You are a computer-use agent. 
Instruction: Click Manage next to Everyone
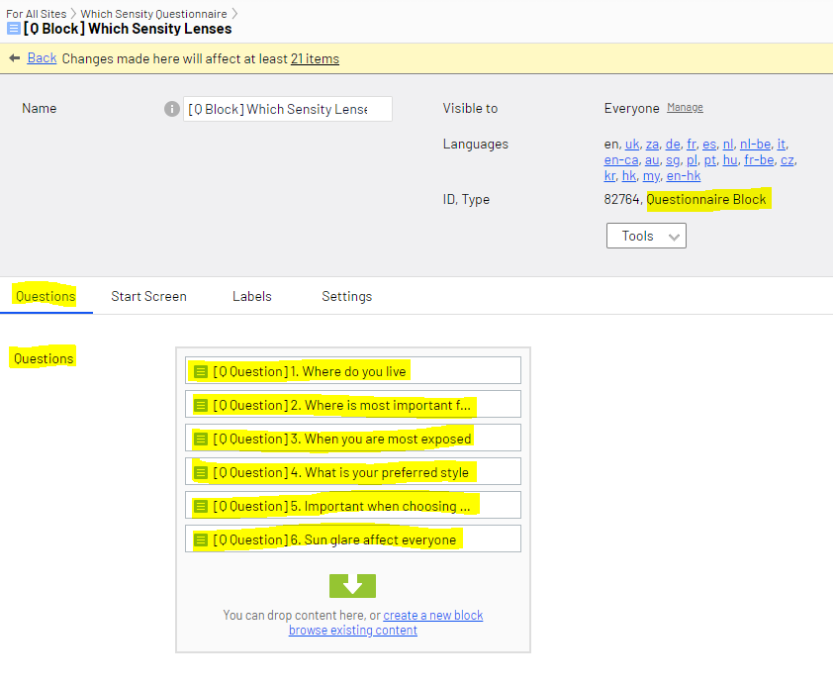tap(685, 107)
